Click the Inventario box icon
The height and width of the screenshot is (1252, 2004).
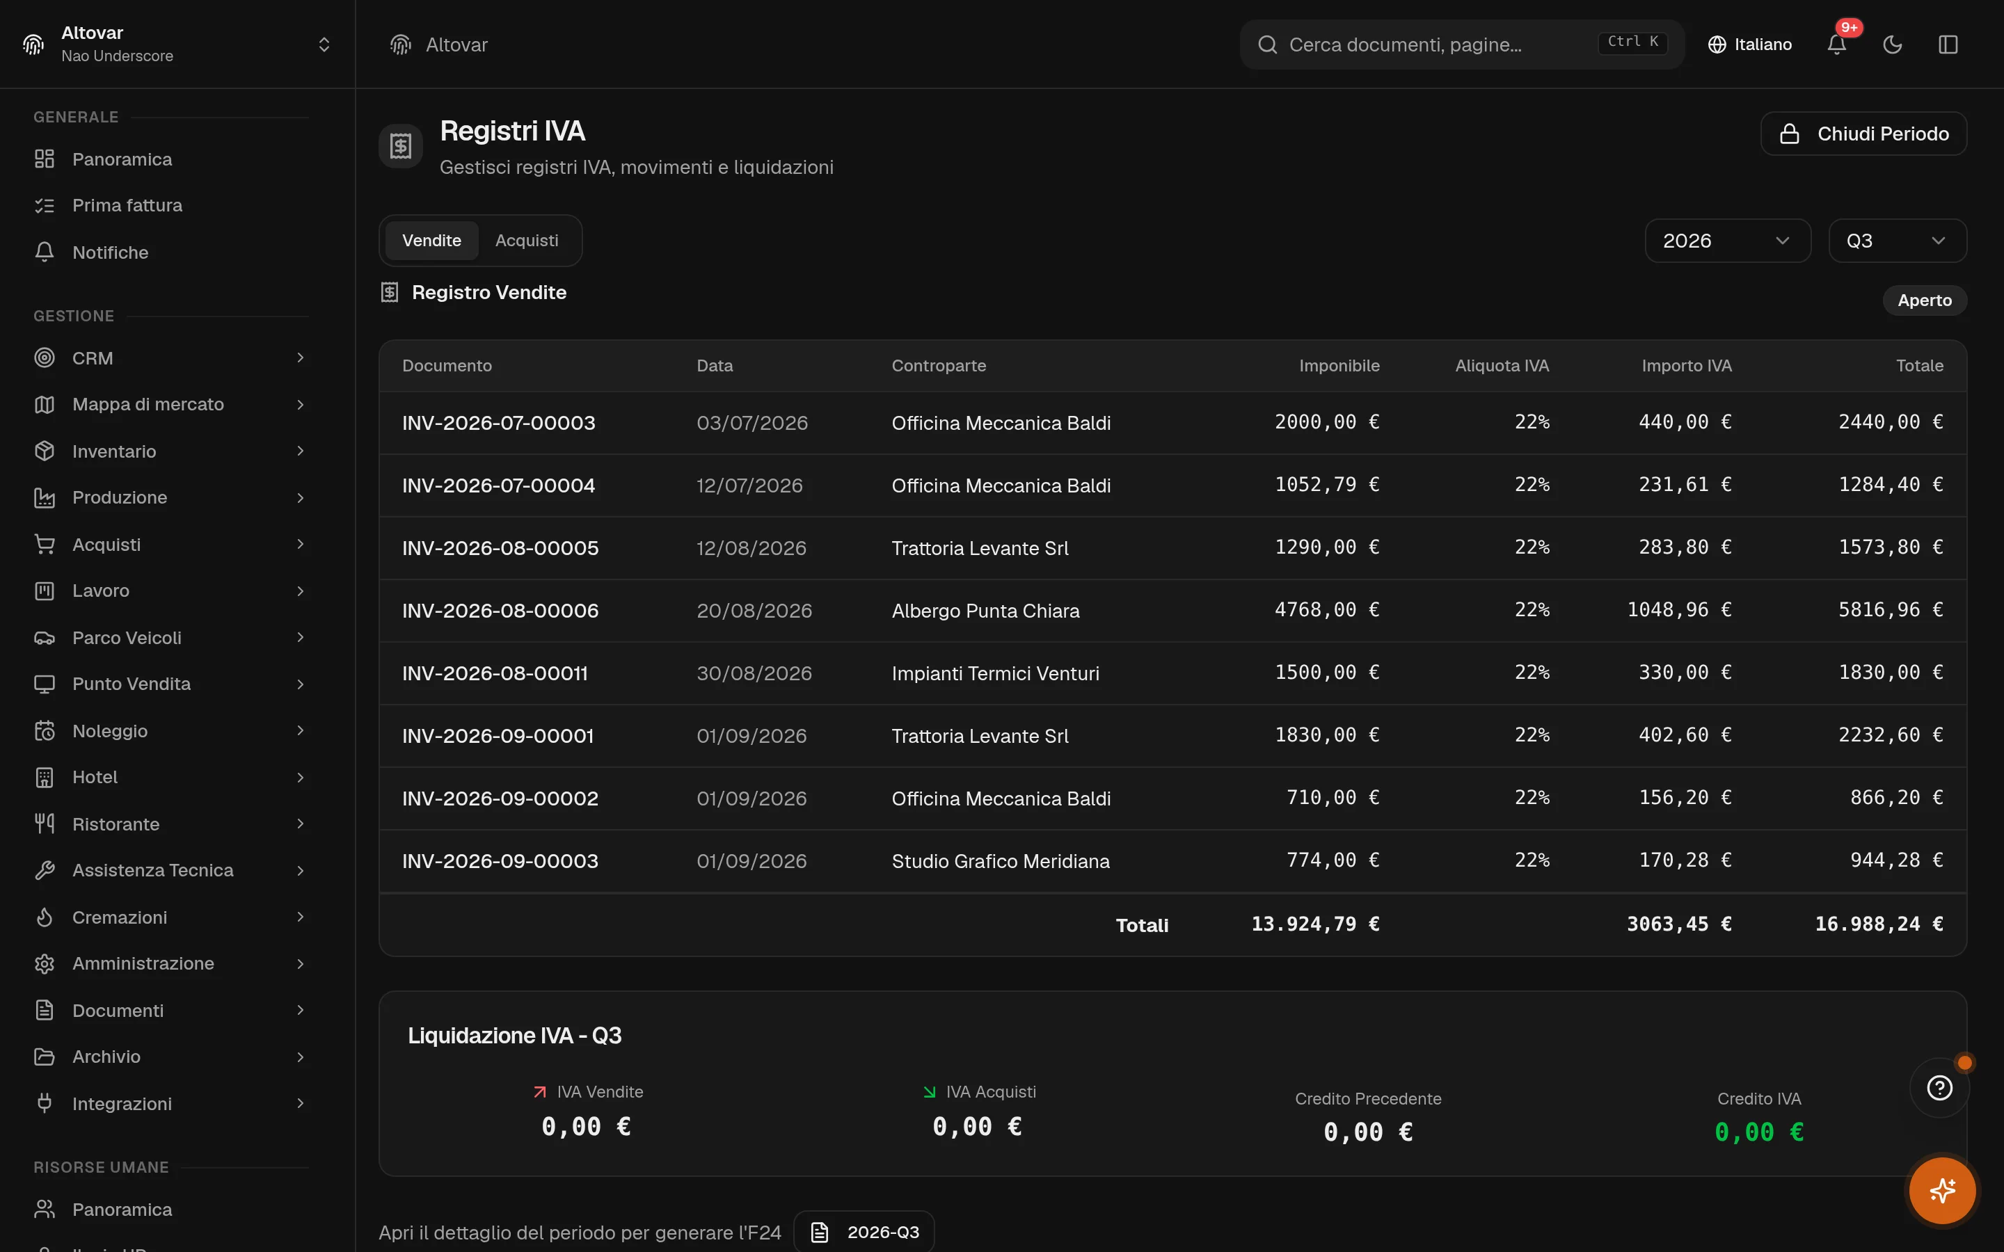point(45,451)
